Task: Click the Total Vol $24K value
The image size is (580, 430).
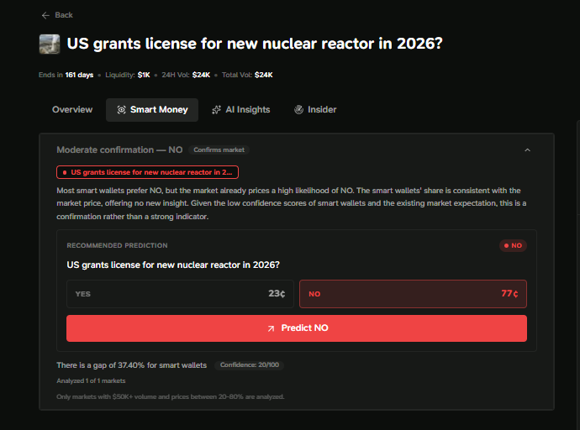Action: pos(264,75)
